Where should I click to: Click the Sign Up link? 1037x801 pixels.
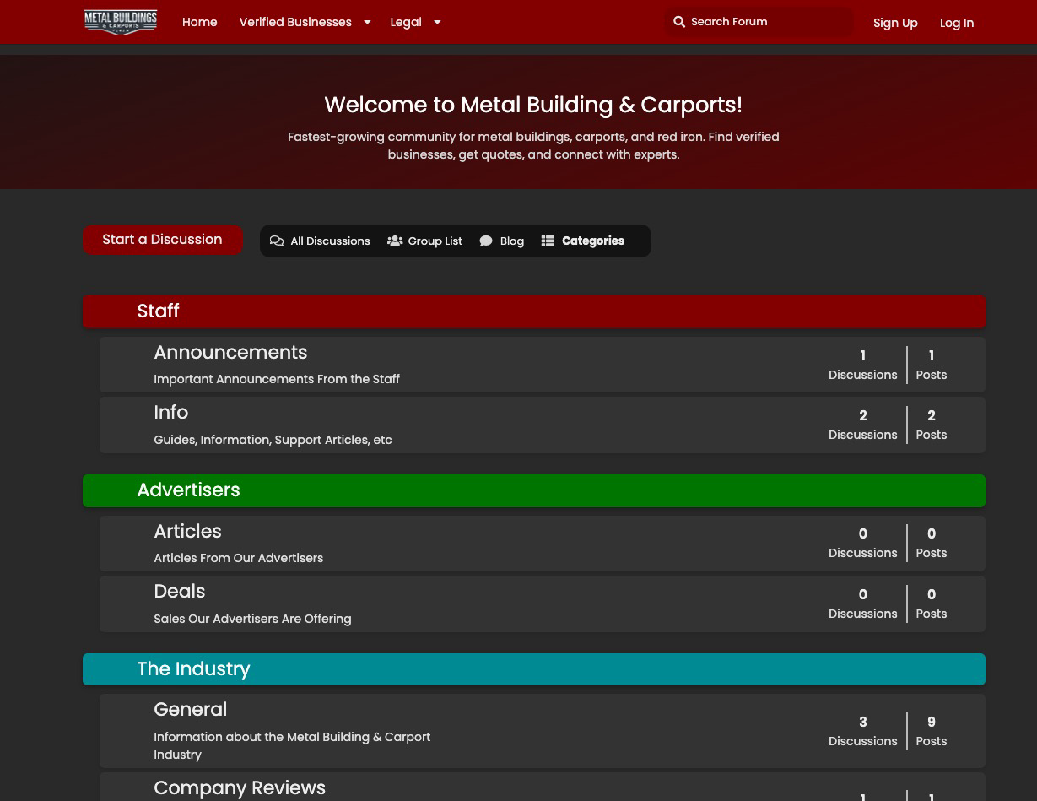[x=895, y=23]
